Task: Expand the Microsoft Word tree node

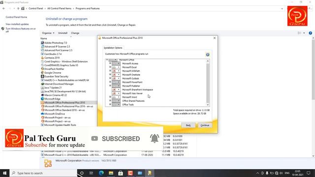Action: [110, 97]
